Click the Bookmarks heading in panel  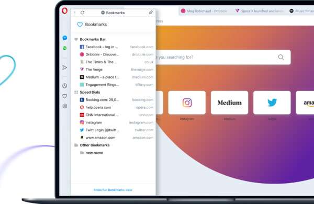(x=96, y=25)
